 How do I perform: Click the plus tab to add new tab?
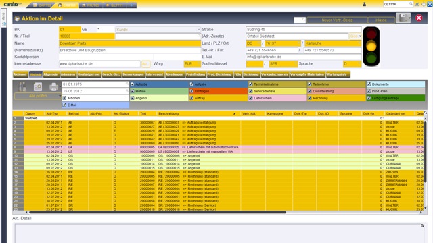(x=131, y=5)
